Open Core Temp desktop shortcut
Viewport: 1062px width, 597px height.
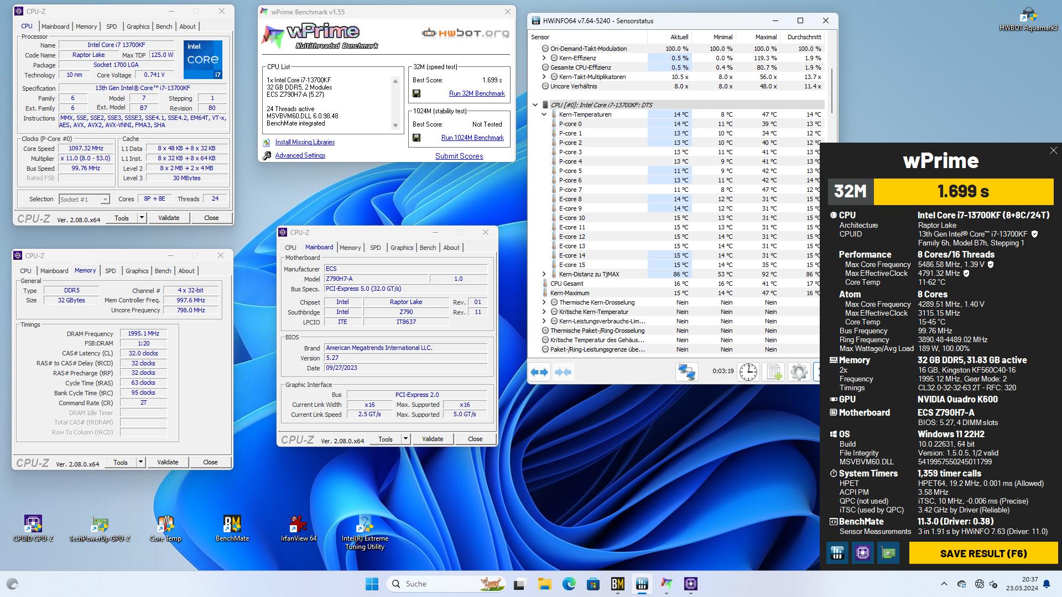[165, 528]
